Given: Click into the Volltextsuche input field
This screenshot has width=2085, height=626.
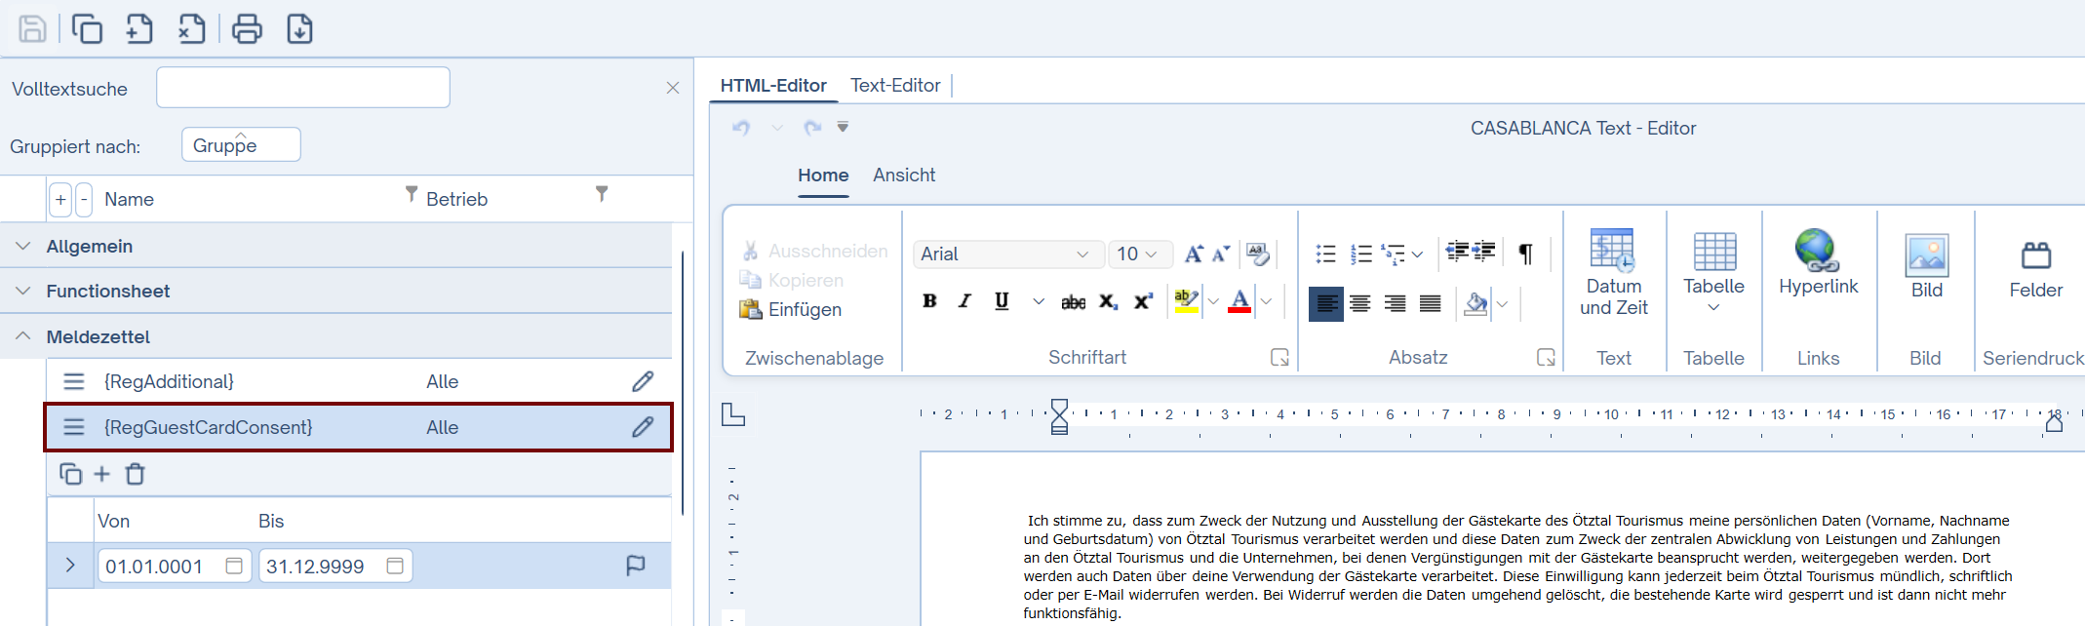Looking at the screenshot, I should tap(303, 88).
